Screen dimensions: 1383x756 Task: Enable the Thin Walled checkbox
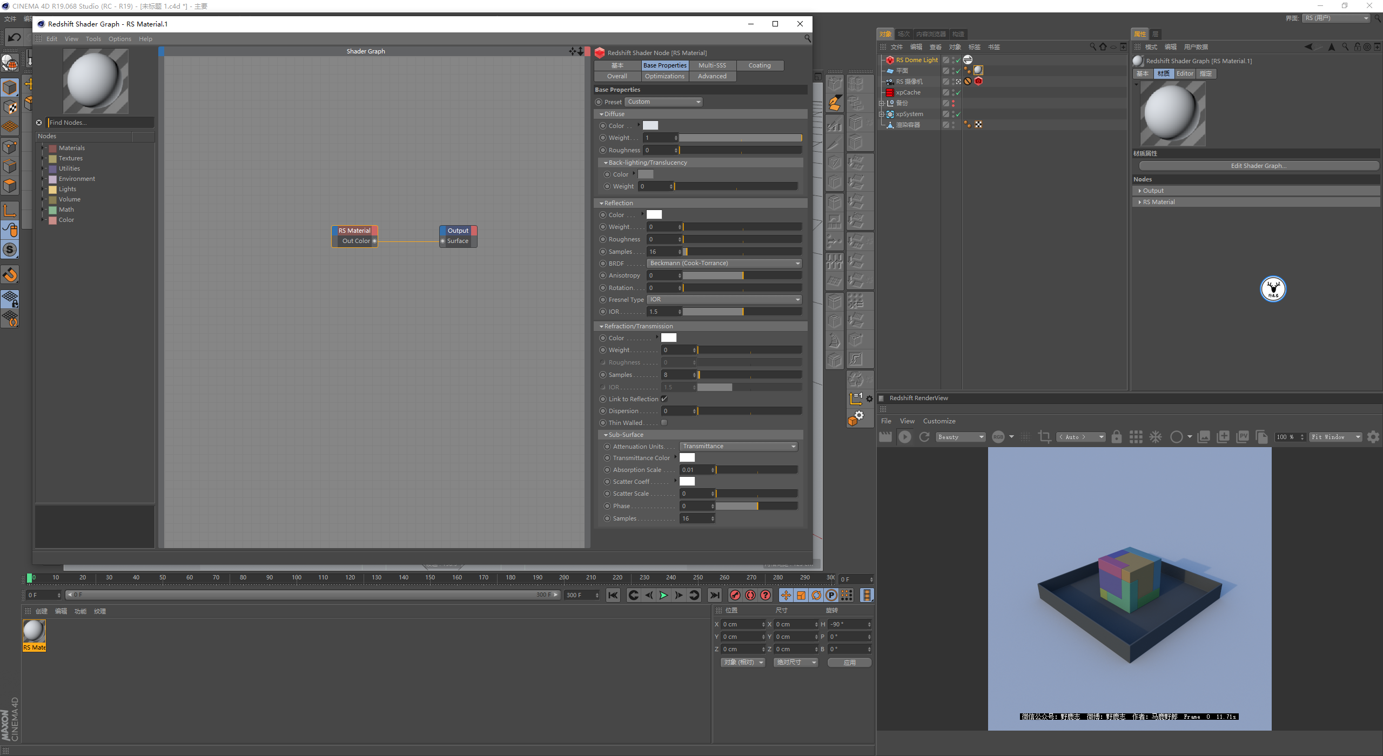click(664, 423)
